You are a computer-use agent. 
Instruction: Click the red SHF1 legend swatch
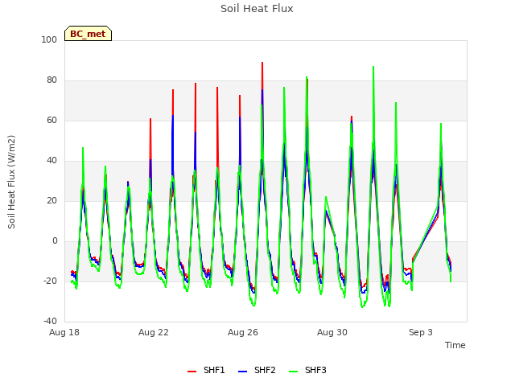pyautogui.click(x=192, y=372)
